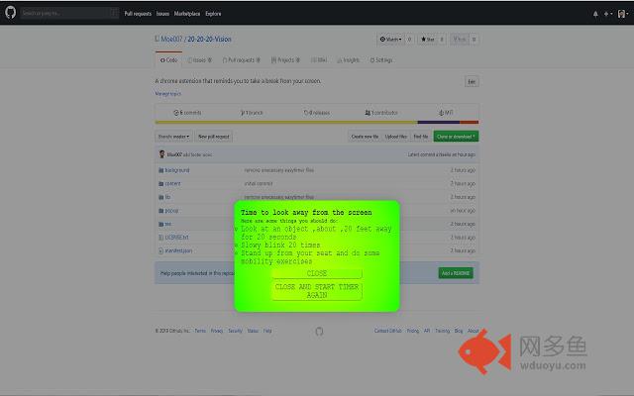Screen dimensions: 634x396
Task: Click the green Add a README button
Action: 456,273
